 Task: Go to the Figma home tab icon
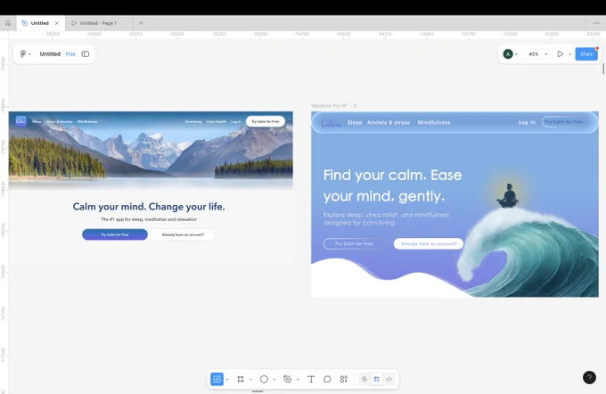pos(8,23)
